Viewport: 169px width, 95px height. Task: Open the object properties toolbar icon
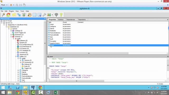14,15
